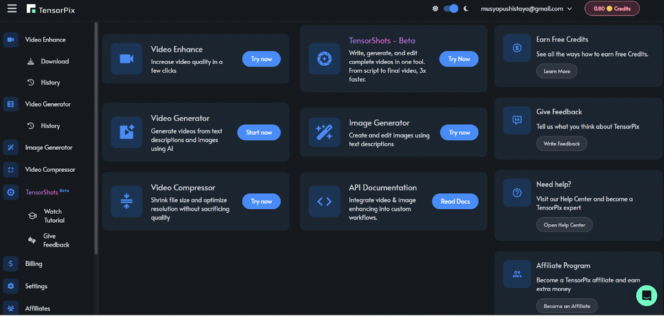Click the sun light-mode icon
The height and width of the screenshot is (317, 664).
435,9
